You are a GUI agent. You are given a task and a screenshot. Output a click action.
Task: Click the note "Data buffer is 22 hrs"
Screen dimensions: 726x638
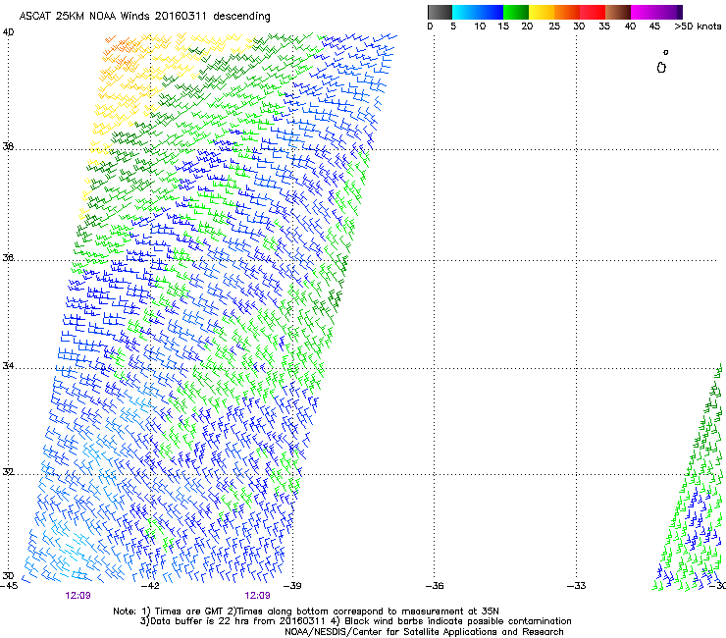pos(200,621)
